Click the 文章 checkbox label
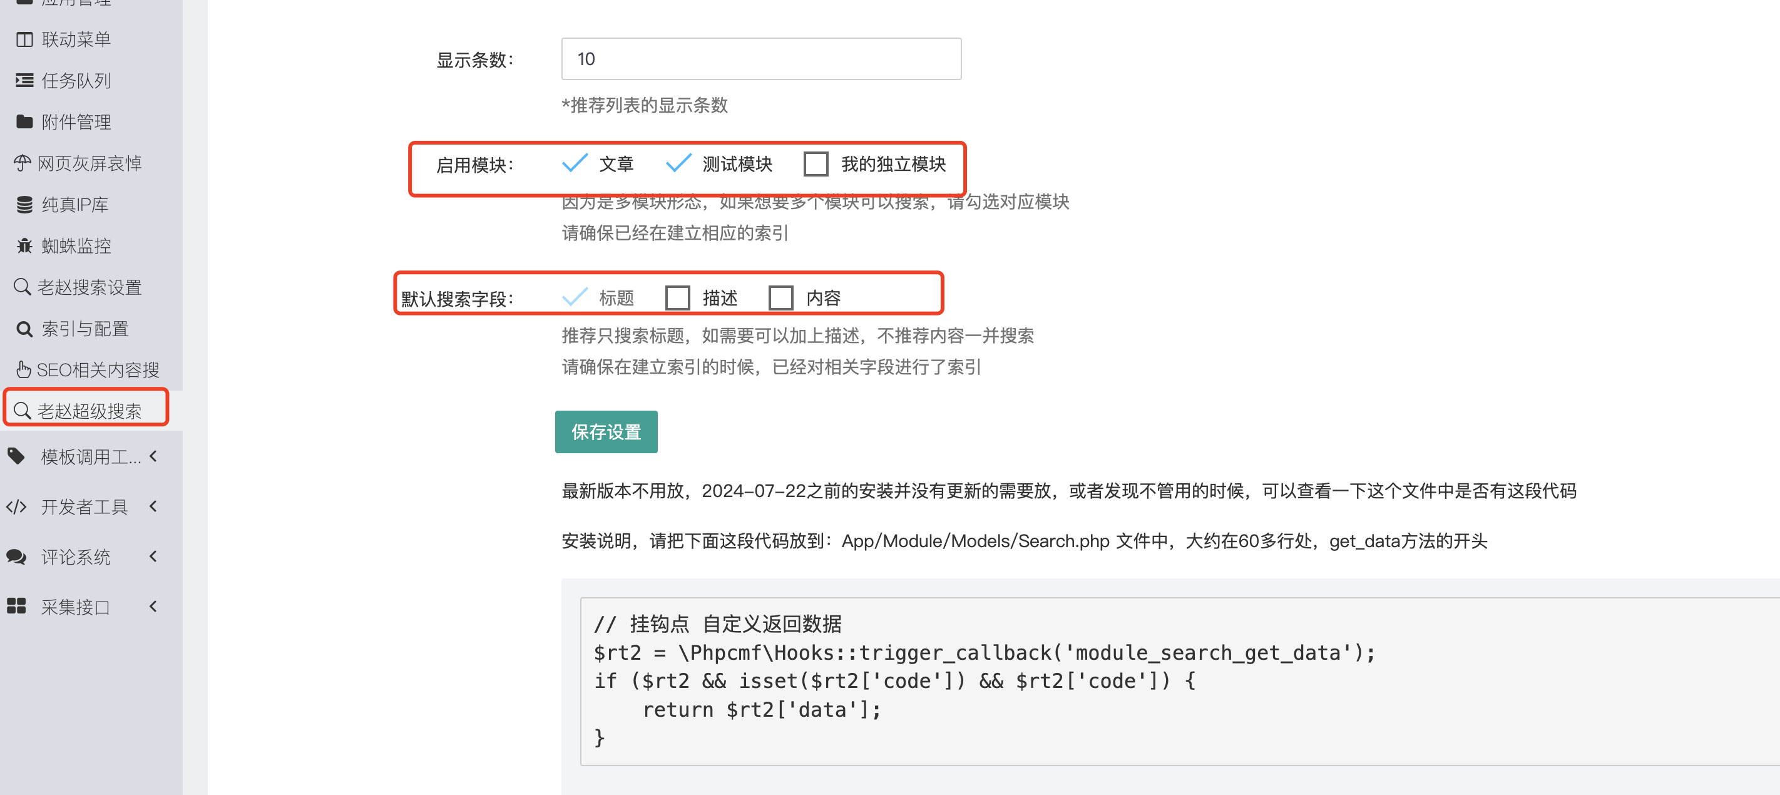 616,165
